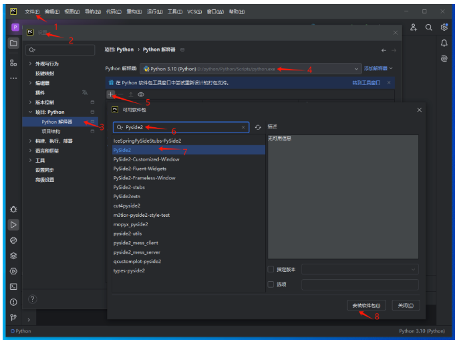Open the Terminal icon in sidebar
The width and height of the screenshot is (457, 344).
(13, 286)
